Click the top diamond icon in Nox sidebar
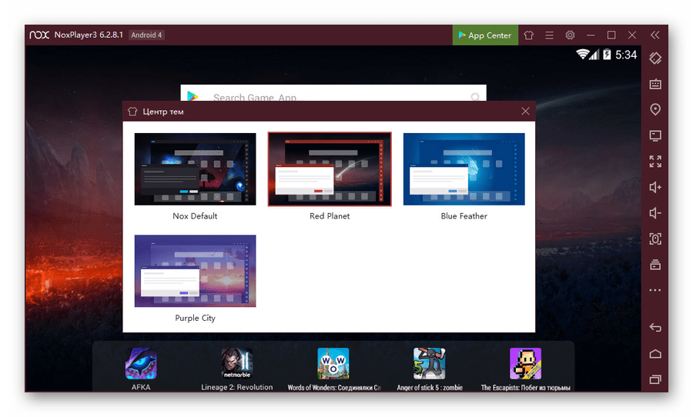This screenshot has height=417, width=693. tap(655, 58)
